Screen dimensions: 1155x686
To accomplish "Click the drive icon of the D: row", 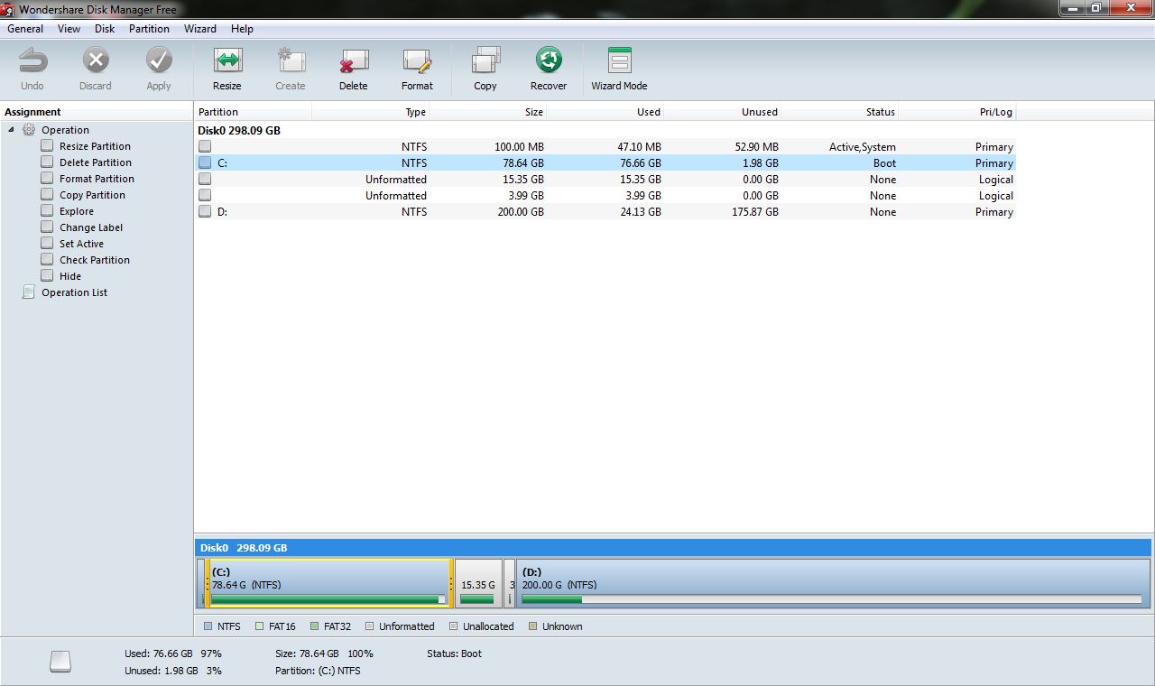I will [205, 211].
